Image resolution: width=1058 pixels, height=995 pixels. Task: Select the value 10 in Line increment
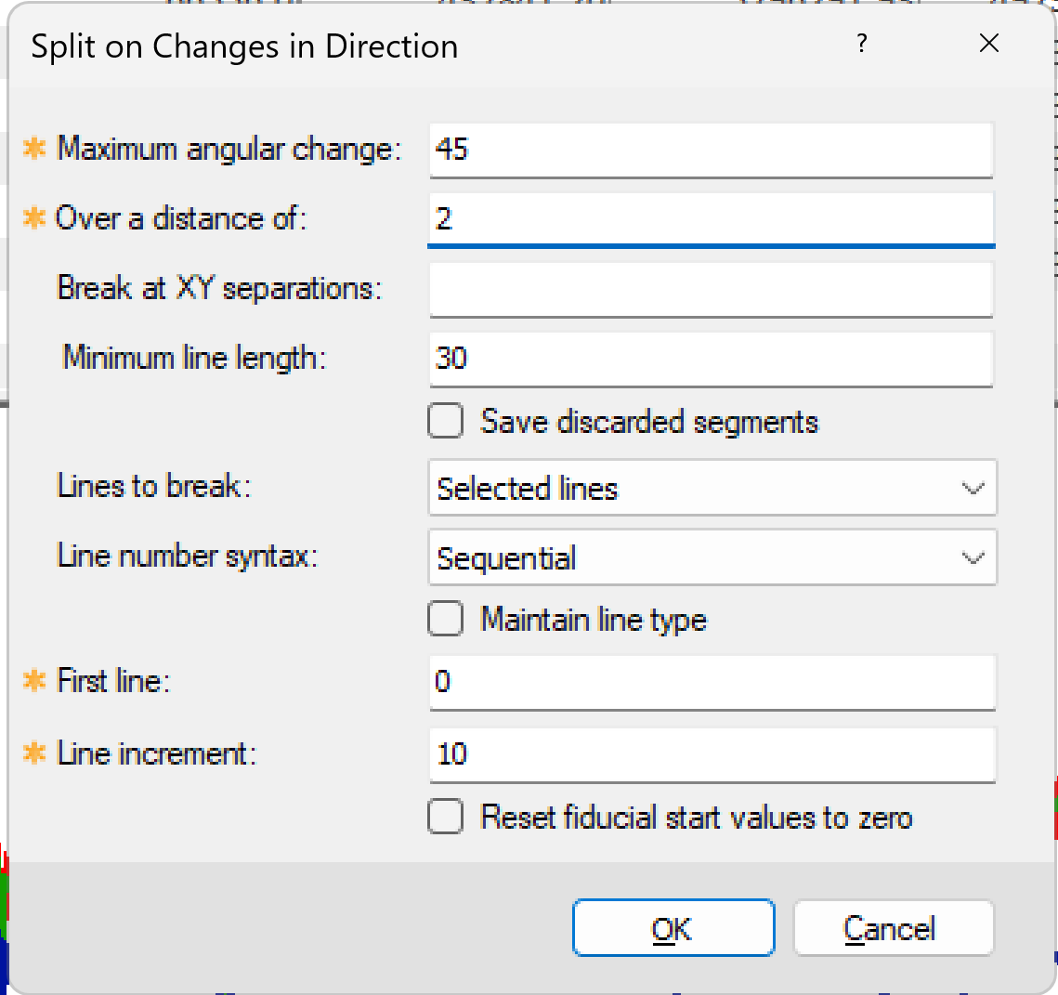pos(451,754)
